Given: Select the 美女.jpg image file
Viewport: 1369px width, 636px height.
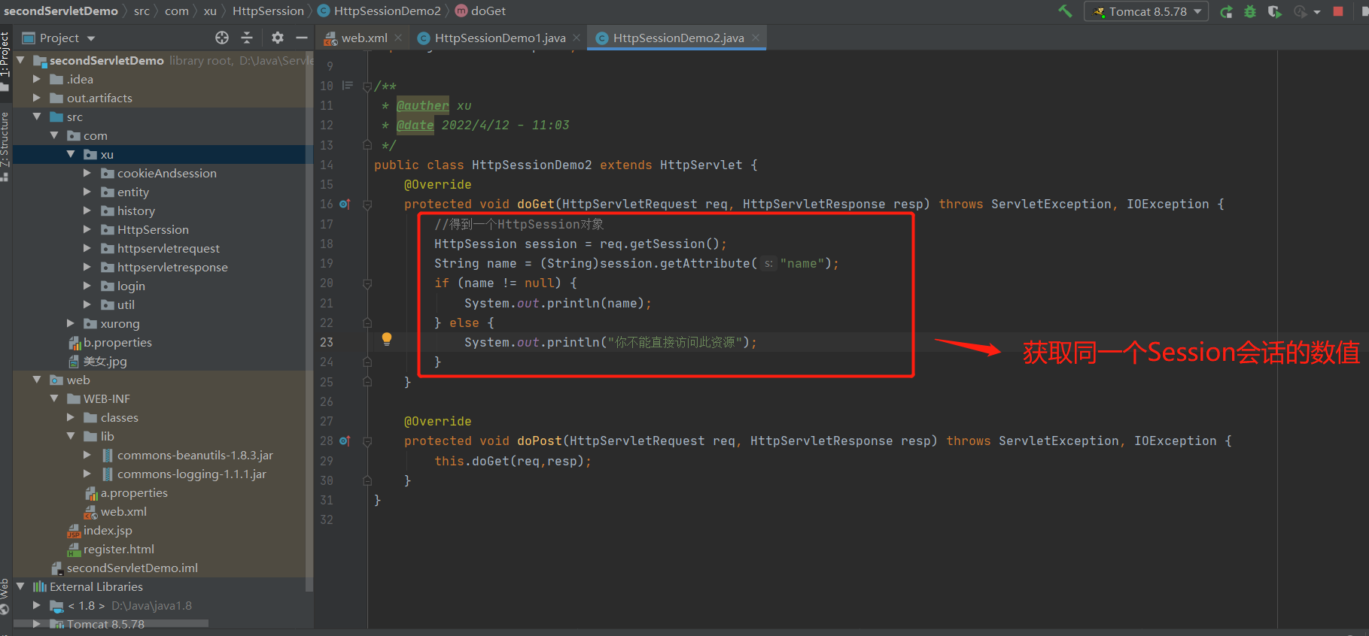Looking at the screenshot, I should tap(105, 361).
